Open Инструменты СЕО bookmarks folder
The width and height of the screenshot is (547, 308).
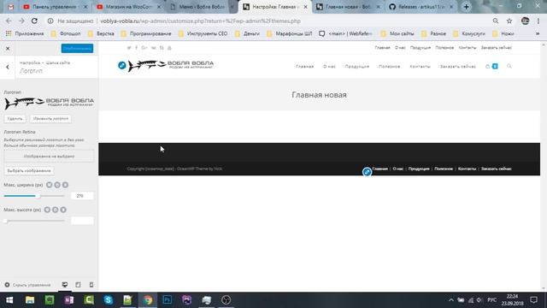[x=203, y=34]
